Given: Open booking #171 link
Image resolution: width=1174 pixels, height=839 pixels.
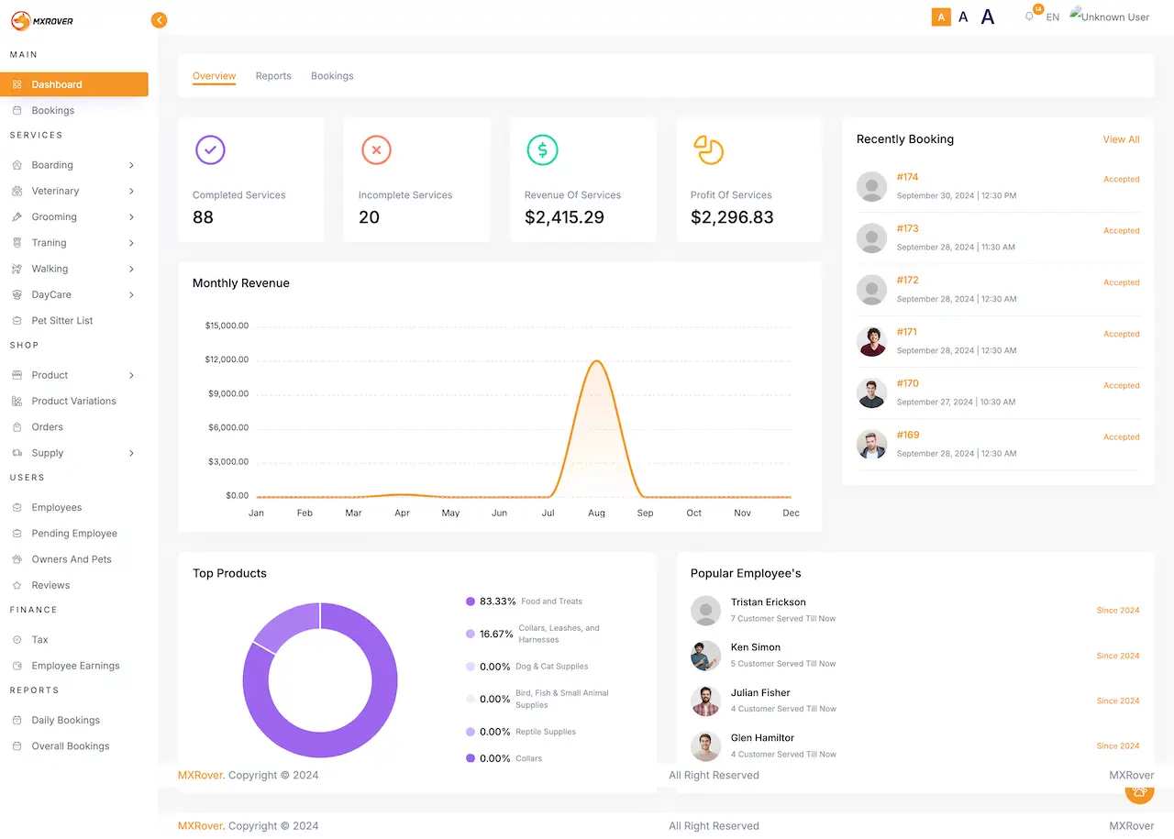Looking at the screenshot, I should [906, 332].
